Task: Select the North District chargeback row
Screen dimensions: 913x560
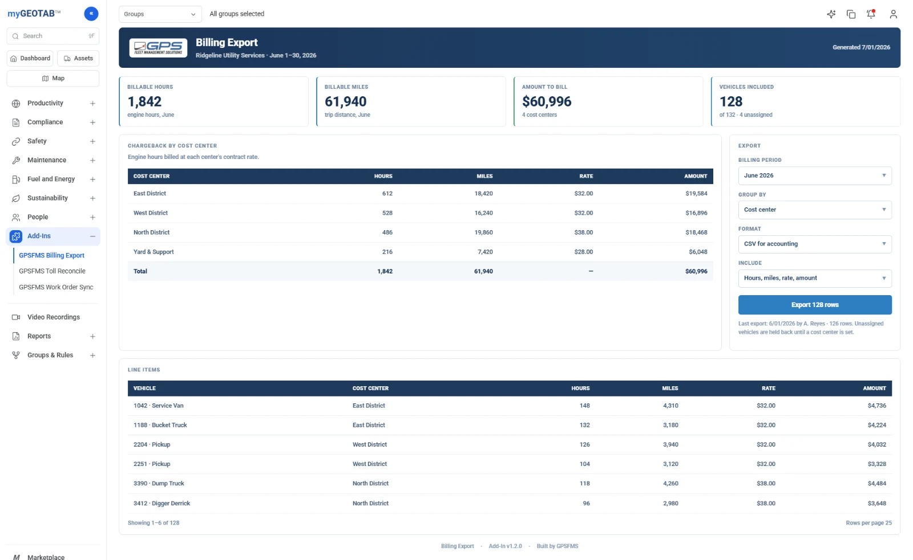Action: (x=420, y=232)
